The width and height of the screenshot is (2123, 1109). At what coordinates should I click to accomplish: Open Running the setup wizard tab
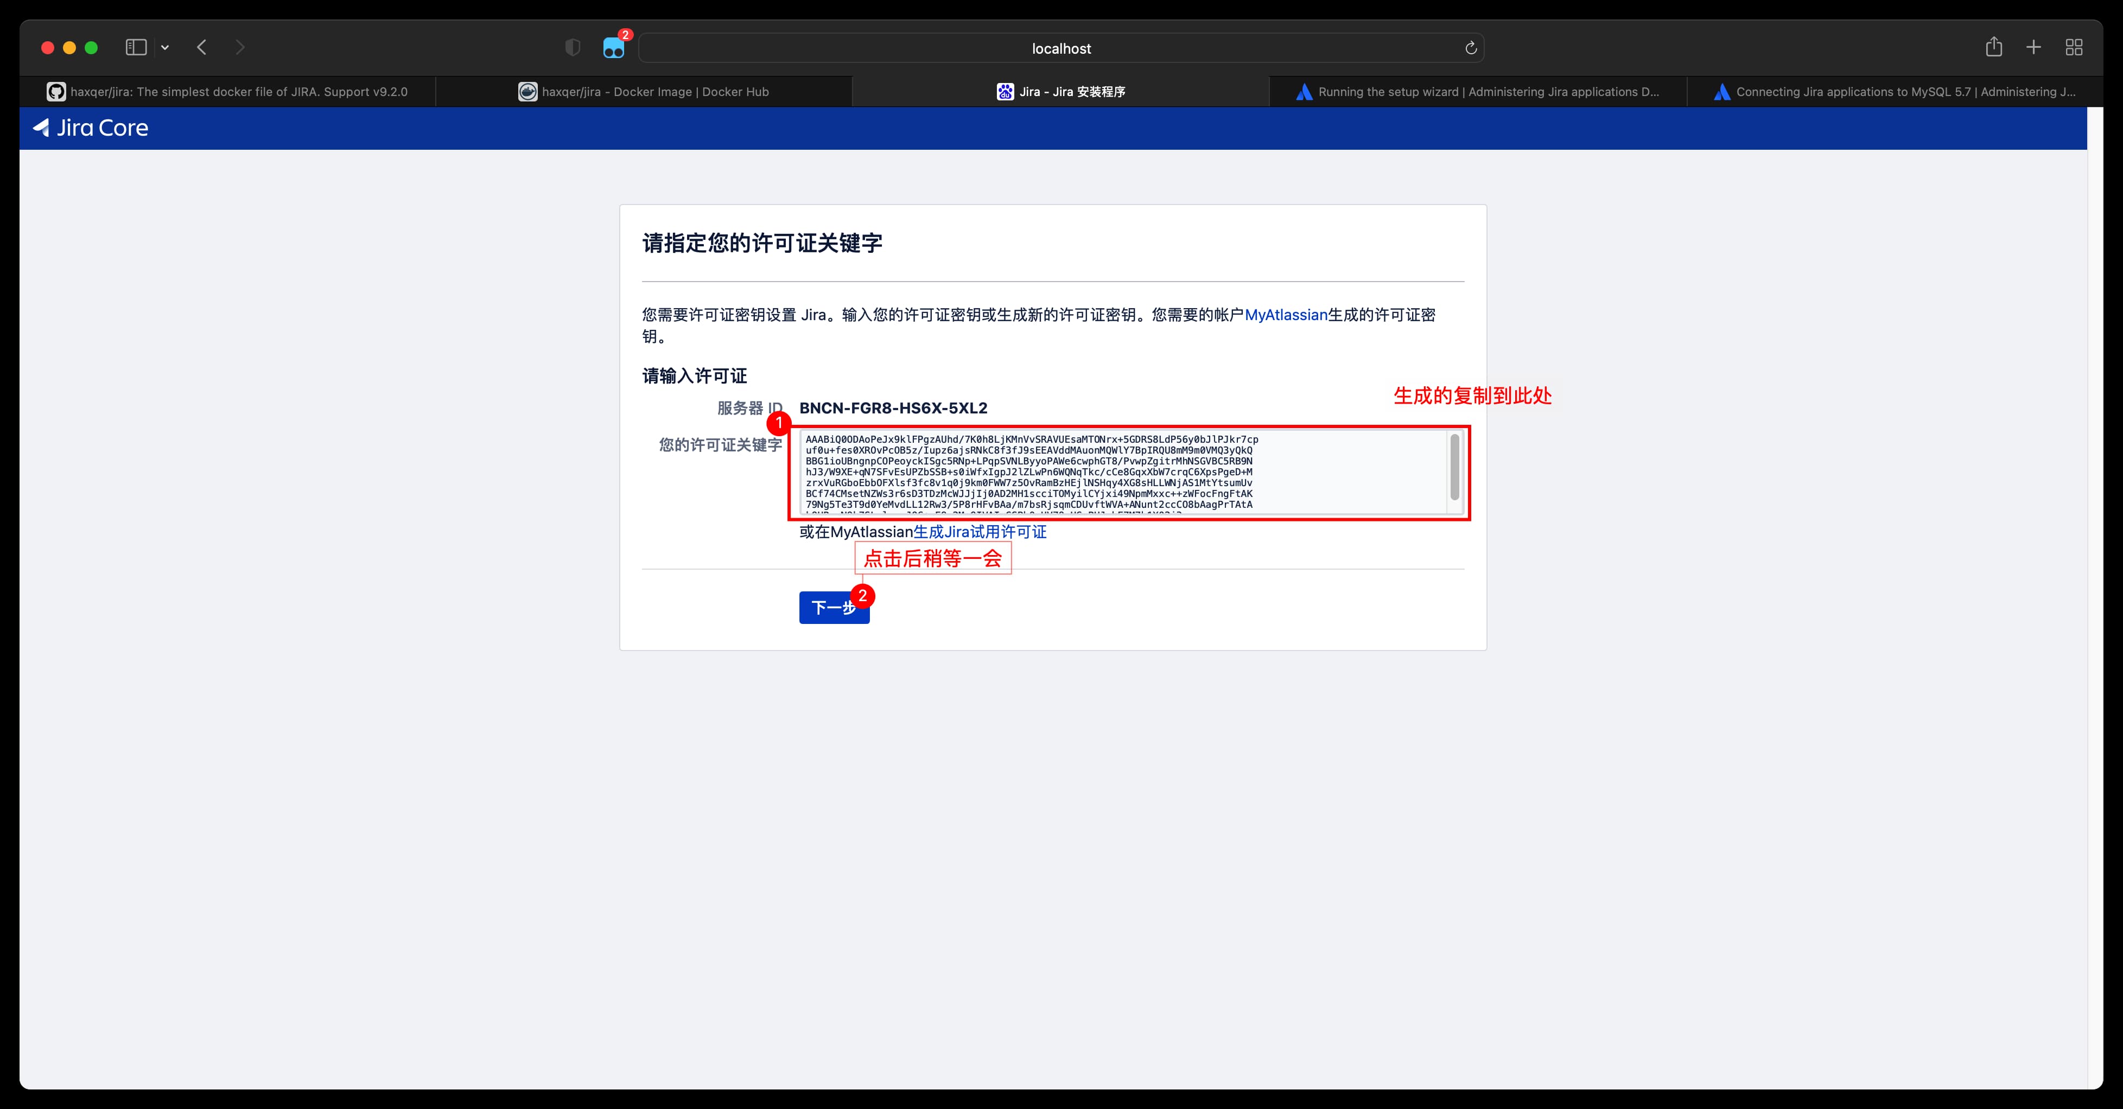pos(1478,92)
